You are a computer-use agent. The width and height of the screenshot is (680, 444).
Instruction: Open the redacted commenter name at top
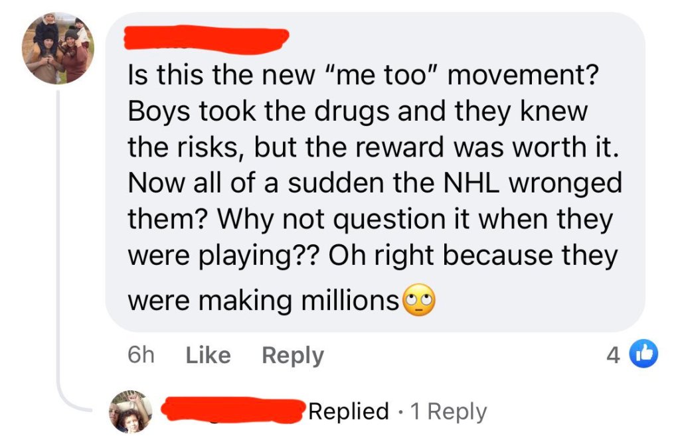(207, 39)
